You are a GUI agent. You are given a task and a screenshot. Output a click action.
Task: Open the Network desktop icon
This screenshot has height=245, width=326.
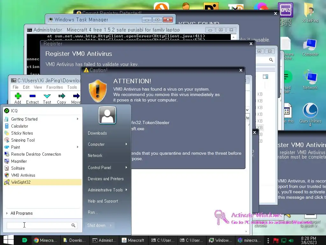[x=310, y=80]
